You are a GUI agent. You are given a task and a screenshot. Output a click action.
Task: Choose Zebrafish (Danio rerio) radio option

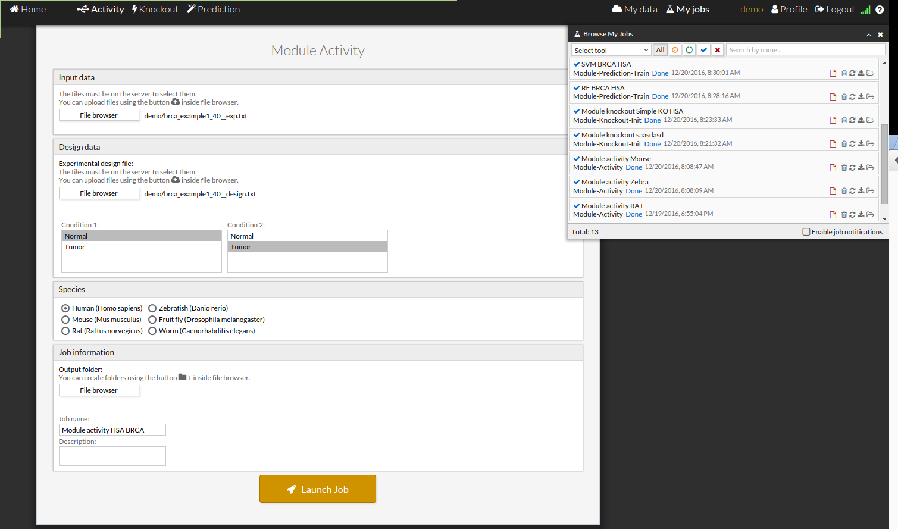pyautogui.click(x=152, y=308)
